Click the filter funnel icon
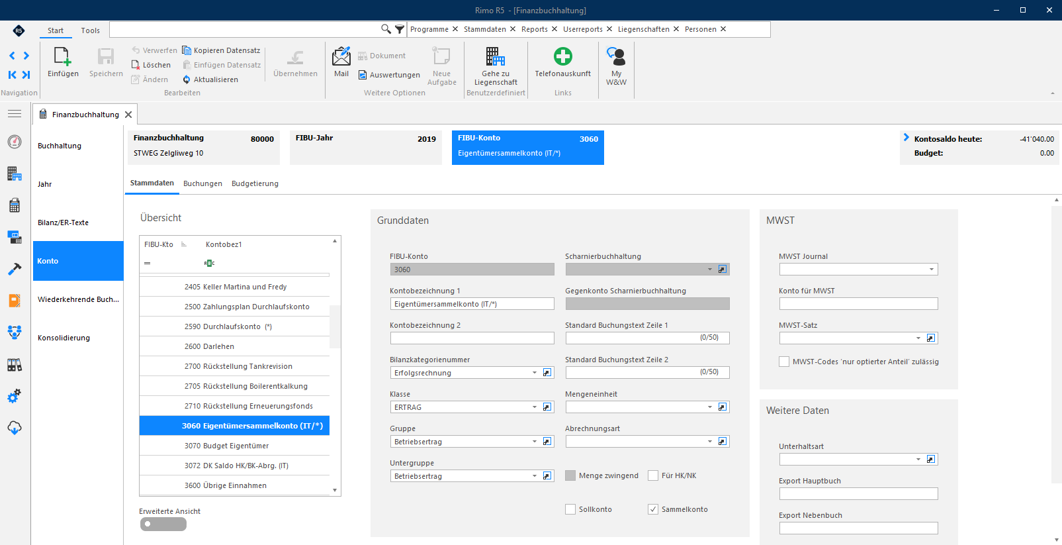 pos(400,29)
